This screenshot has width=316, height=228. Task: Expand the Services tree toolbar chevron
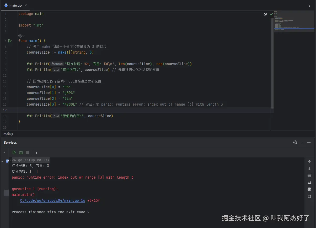(4, 152)
